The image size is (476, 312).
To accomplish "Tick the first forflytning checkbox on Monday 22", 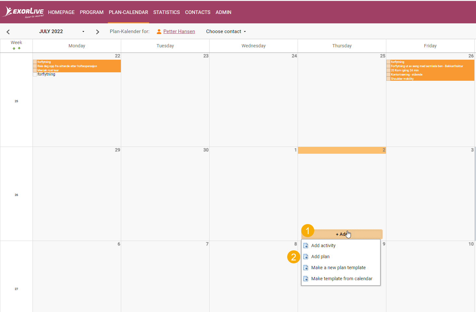I will pyautogui.click(x=35, y=62).
